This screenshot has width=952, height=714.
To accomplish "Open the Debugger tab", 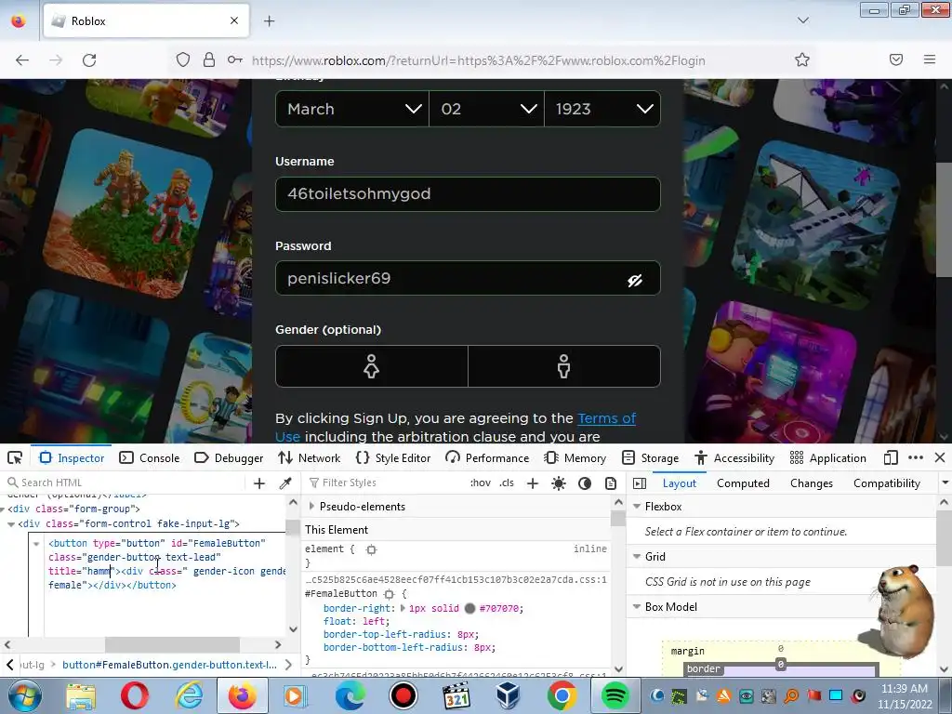I will tap(229, 457).
